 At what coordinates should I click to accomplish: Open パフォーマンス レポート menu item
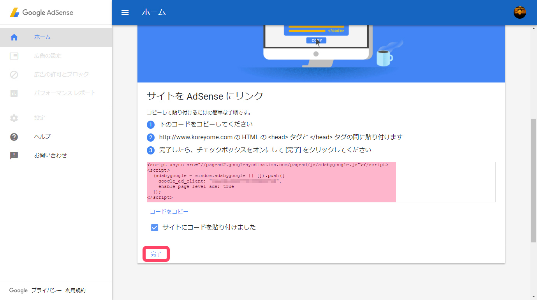point(56,93)
